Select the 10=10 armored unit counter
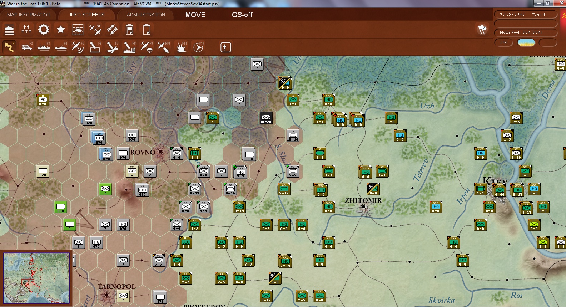 [293, 135]
